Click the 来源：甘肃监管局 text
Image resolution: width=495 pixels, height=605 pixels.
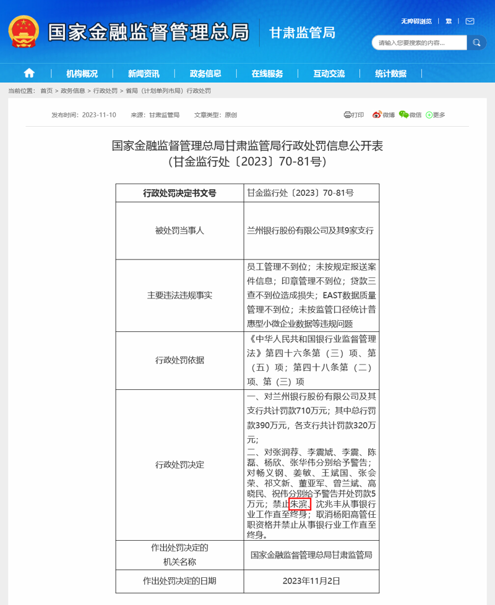(155, 115)
